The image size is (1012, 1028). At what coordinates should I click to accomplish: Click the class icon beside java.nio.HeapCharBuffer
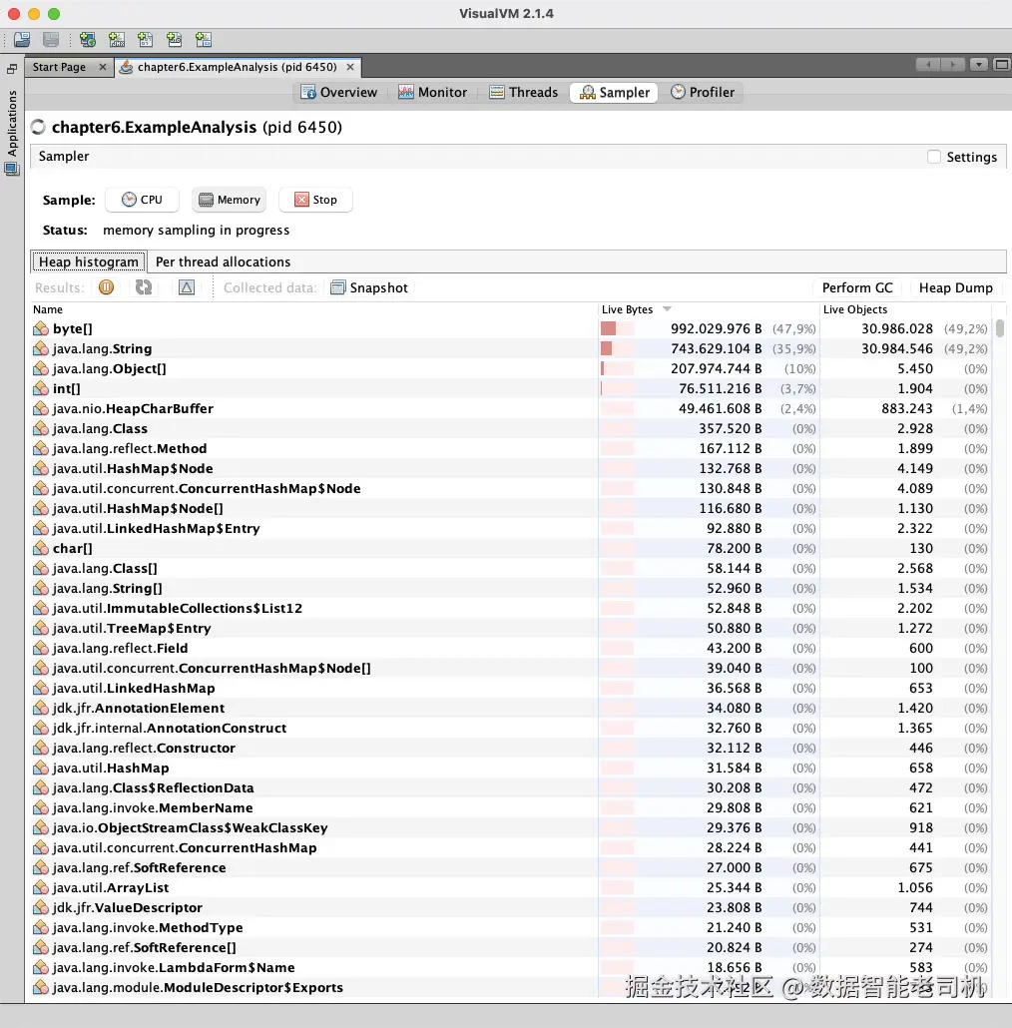(41, 408)
